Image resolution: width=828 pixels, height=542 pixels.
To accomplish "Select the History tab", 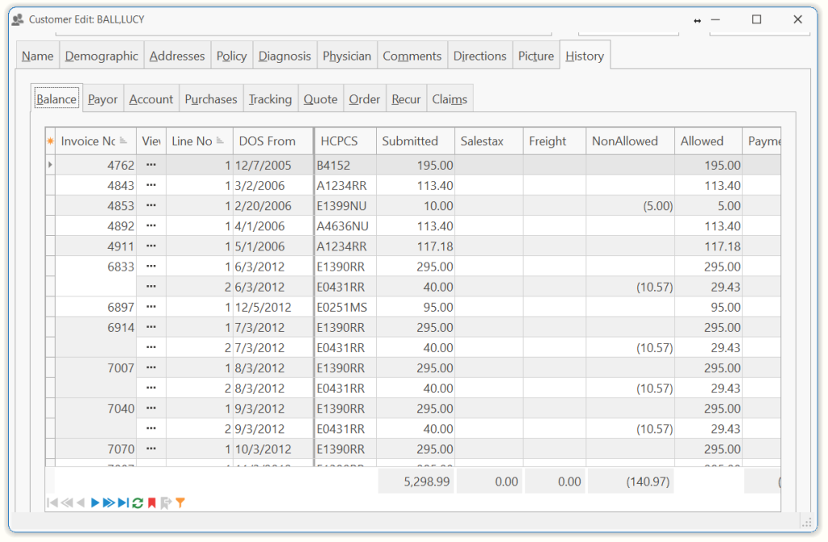I will pyautogui.click(x=585, y=56).
